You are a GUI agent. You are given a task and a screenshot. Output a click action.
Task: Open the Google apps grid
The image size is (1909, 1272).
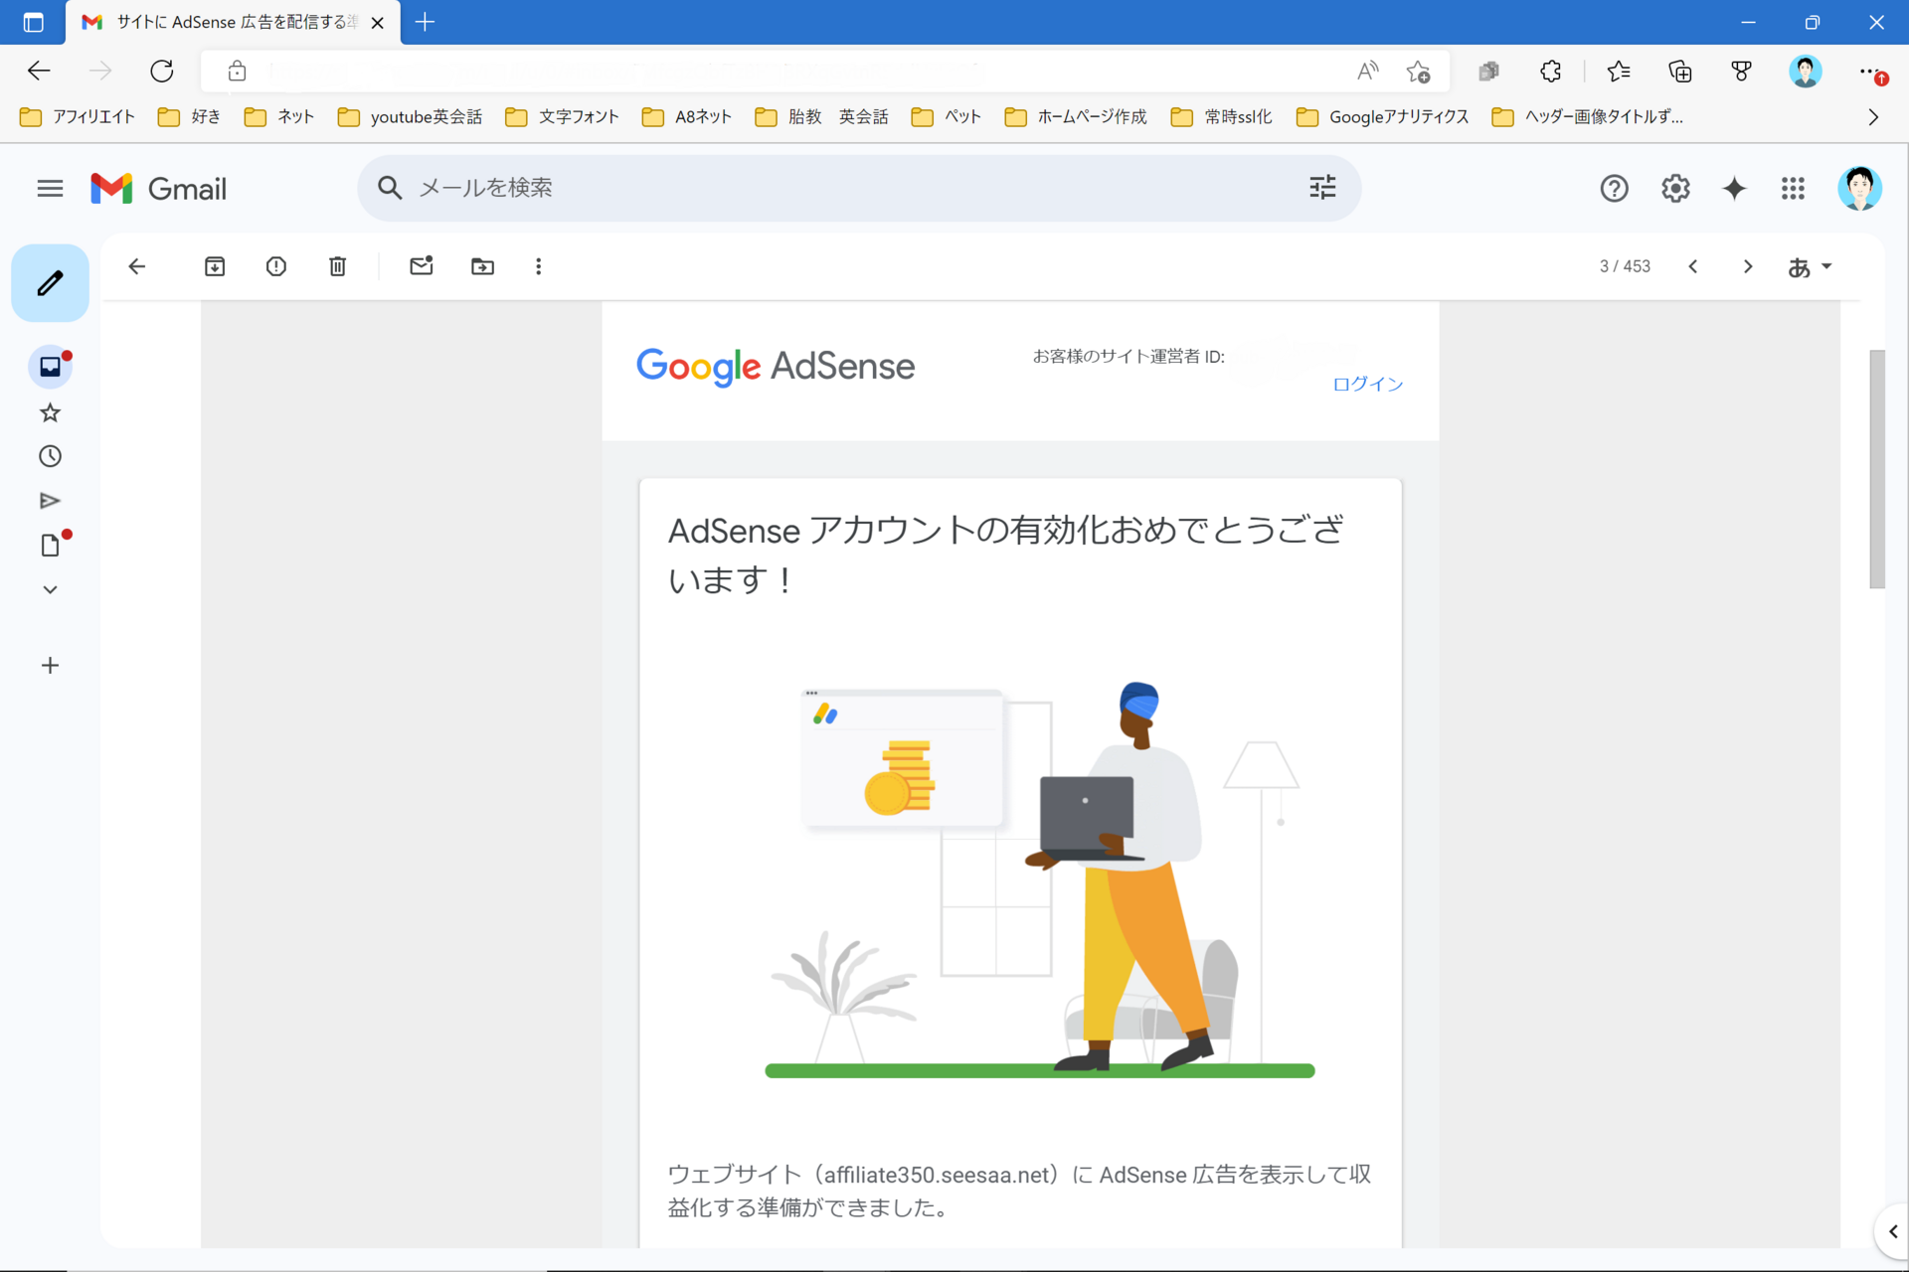[1793, 188]
